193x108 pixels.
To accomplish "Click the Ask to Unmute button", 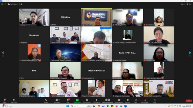I will [x=104, y=28].
